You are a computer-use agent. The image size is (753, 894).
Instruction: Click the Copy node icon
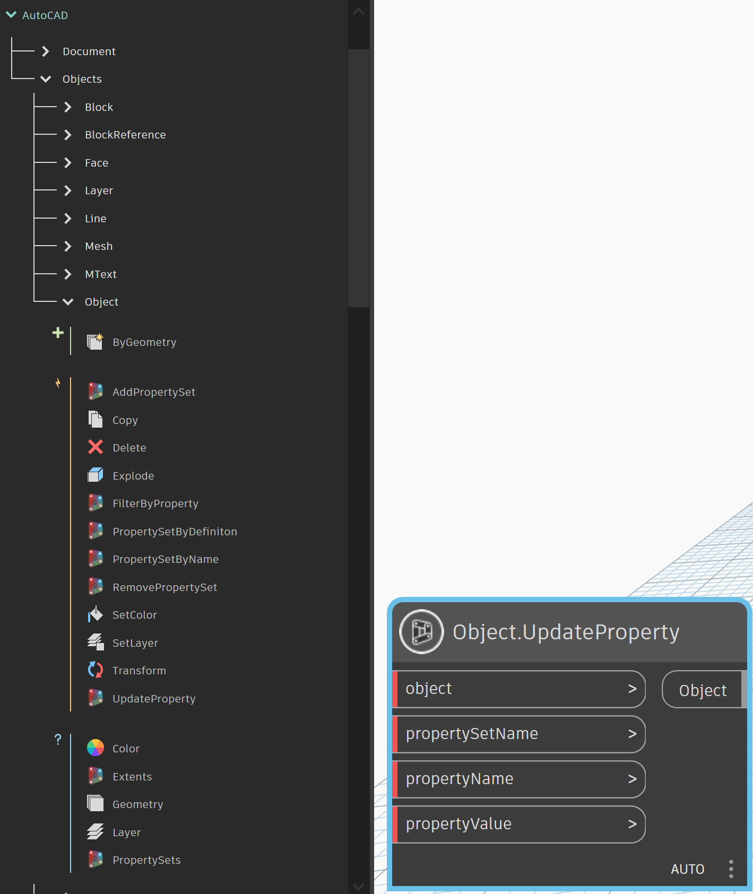pyautogui.click(x=96, y=419)
